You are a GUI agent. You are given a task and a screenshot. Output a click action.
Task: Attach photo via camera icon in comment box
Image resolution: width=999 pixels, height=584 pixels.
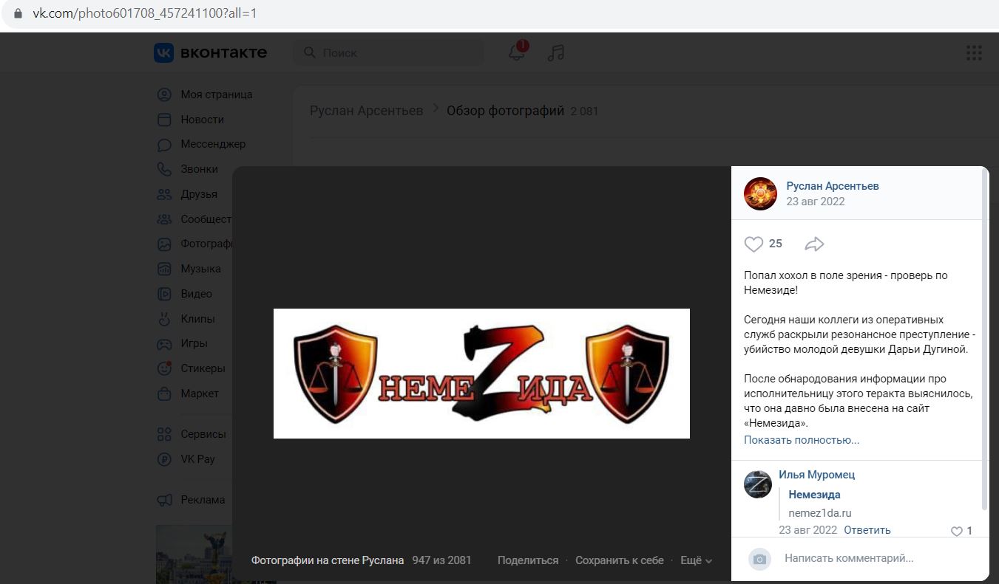coord(759,559)
